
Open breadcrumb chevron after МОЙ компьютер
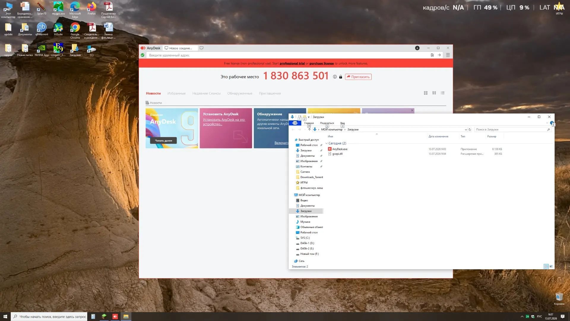[345, 129]
